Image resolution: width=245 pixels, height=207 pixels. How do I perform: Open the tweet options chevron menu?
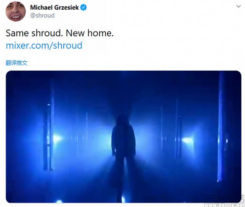pyautogui.click(x=238, y=6)
